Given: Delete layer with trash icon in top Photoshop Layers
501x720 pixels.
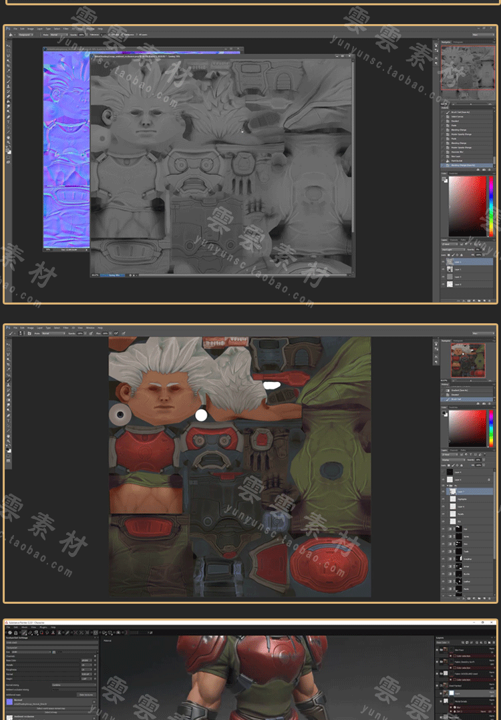Looking at the screenshot, I should coord(490,301).
